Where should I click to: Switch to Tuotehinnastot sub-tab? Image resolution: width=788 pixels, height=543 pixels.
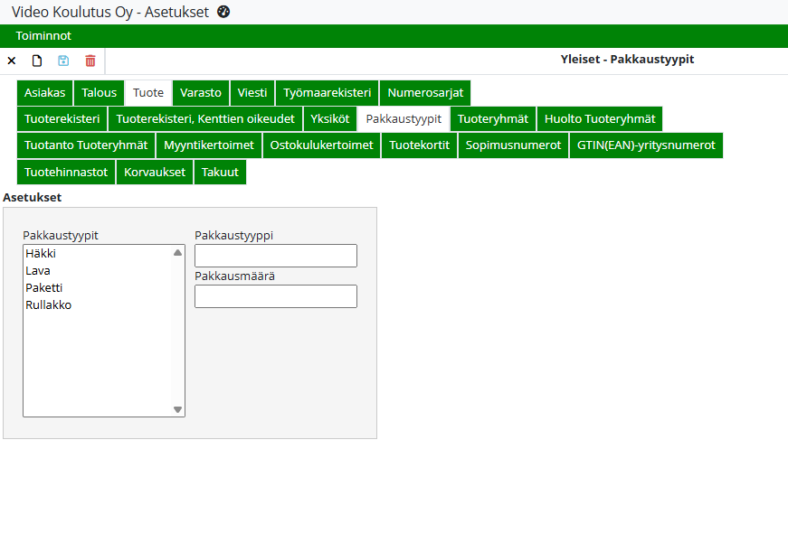[66, 172]
